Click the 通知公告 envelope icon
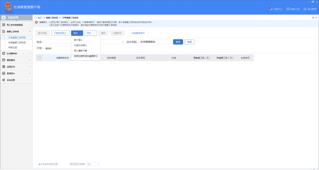The width and height of the screenshot is (319, 170). click(288, 9)
